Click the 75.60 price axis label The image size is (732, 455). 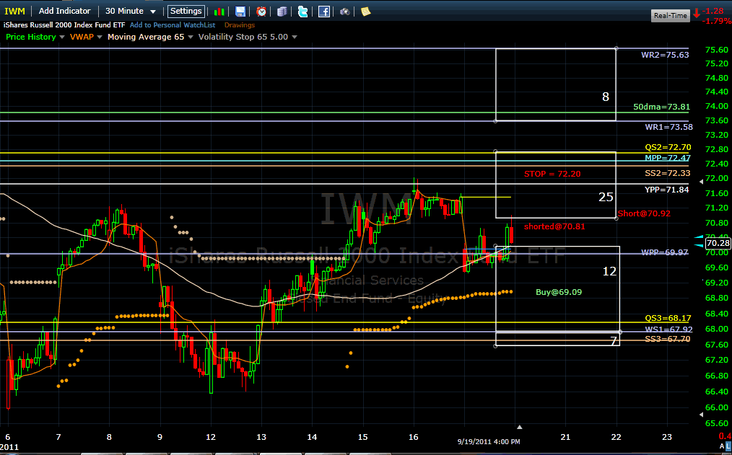point(718,50)
